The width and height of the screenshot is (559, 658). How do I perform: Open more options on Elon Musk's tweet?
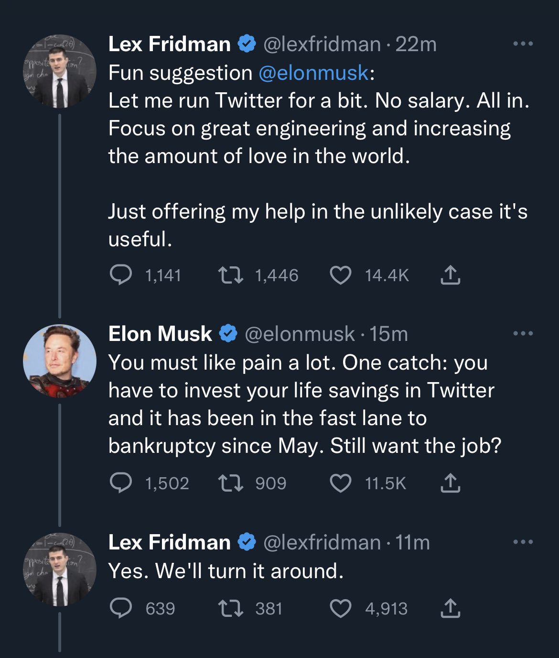tap(523, 334)
